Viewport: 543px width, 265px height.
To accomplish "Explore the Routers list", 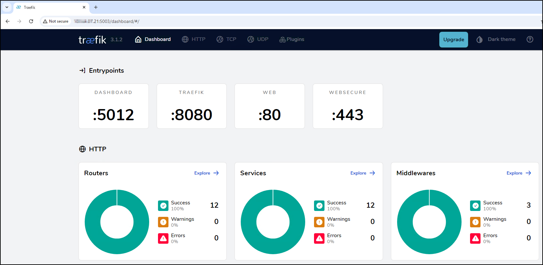I will pos(206,173).
